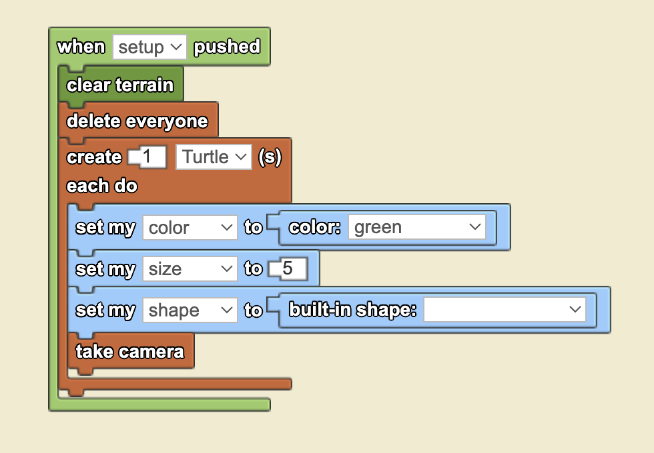
Task: Open the empty built-in shape dropdown
Action: 505,309
